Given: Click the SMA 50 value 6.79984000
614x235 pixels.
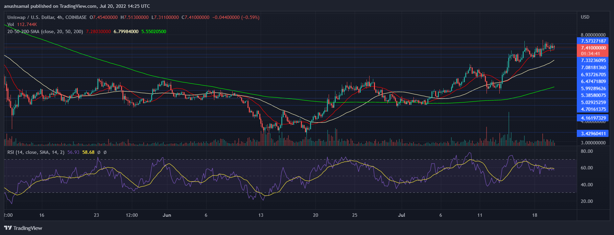Looking at the screenshot, I should click(x=126, y=31).
